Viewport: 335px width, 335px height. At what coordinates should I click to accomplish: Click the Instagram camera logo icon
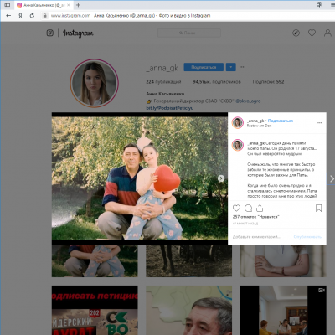click(50, 33)
